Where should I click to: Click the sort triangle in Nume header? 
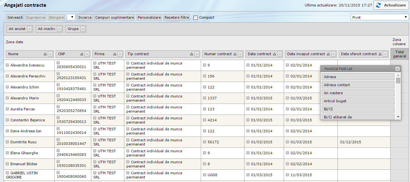[45, 54]
